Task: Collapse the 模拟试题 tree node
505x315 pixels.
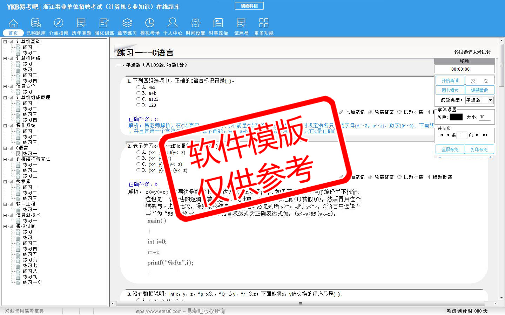Action: [x=5, y=226]
